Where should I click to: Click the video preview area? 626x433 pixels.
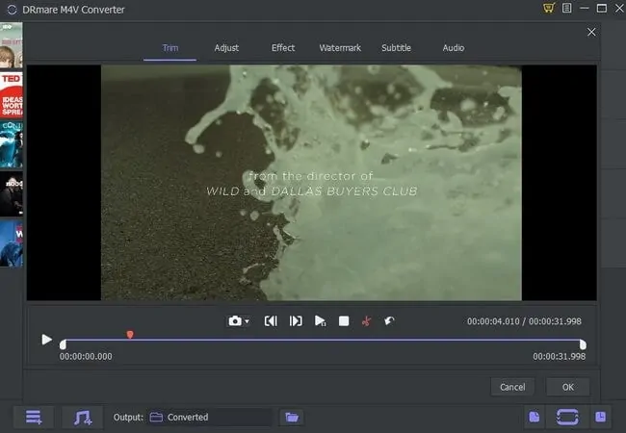(x=311, y=183)
